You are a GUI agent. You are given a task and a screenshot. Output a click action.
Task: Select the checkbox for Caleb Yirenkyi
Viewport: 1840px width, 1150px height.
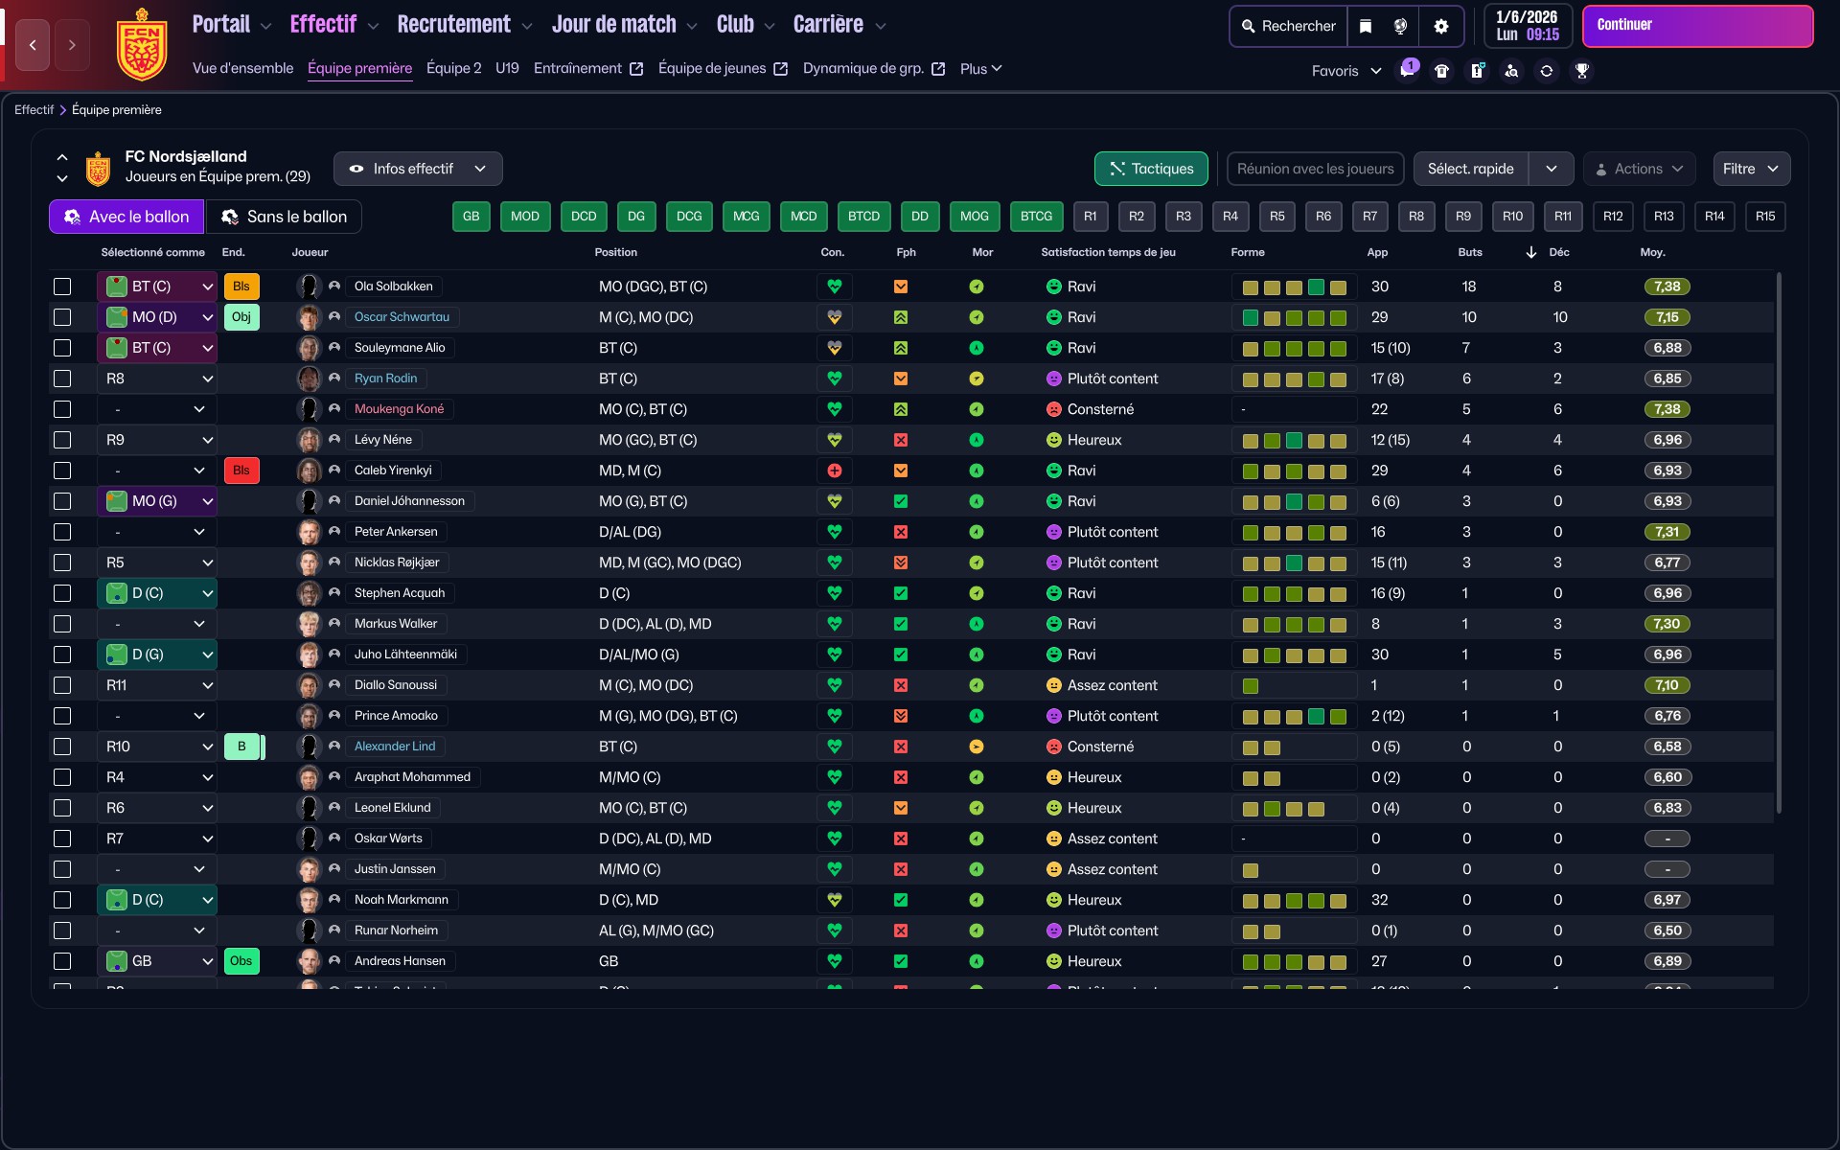click(62, 471)
